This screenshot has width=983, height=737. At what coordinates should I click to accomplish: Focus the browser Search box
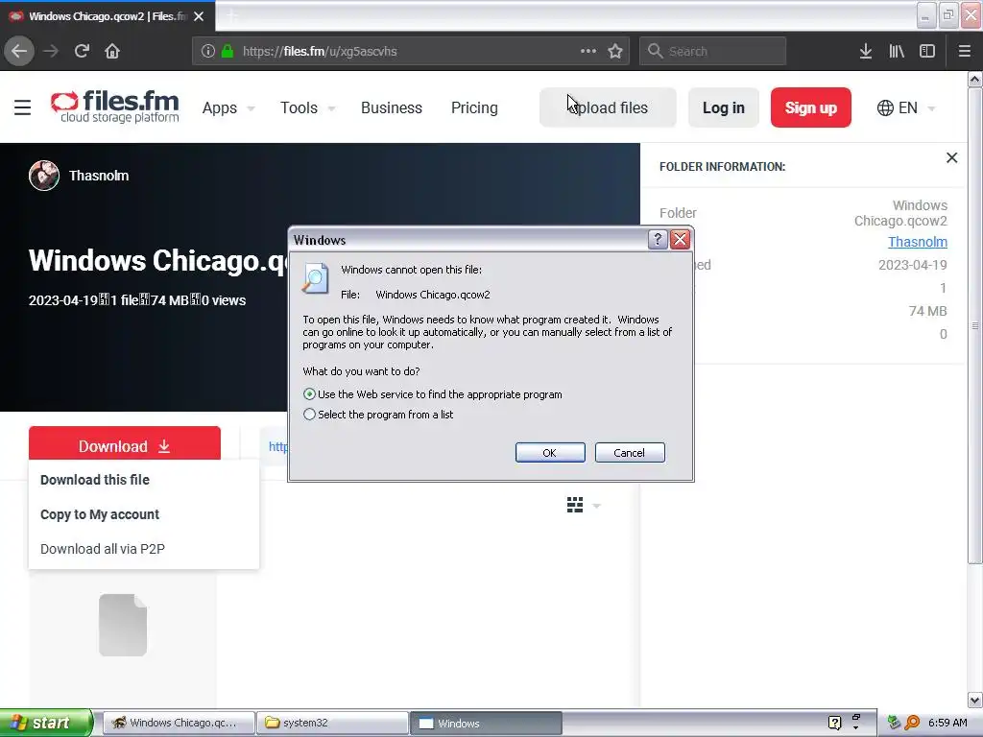(x=713, y=51)
